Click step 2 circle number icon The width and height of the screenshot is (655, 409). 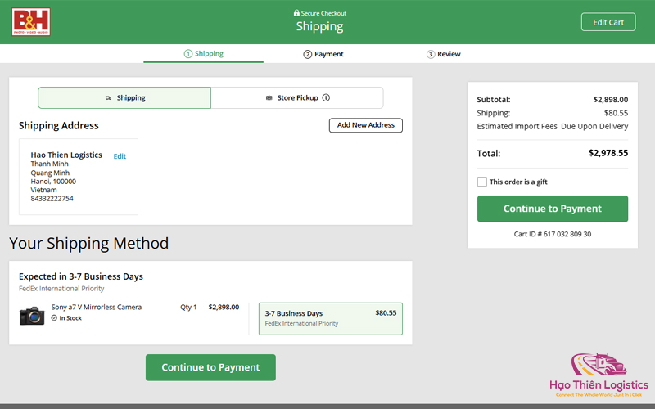pos(308,54)
